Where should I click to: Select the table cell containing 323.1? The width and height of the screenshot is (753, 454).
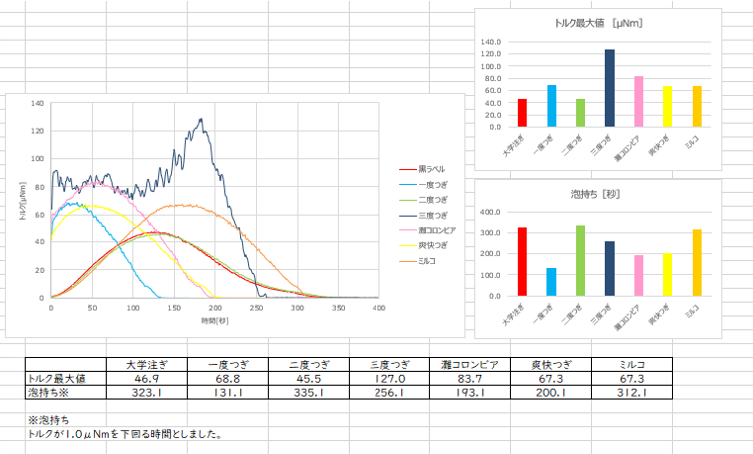[146, 394]
